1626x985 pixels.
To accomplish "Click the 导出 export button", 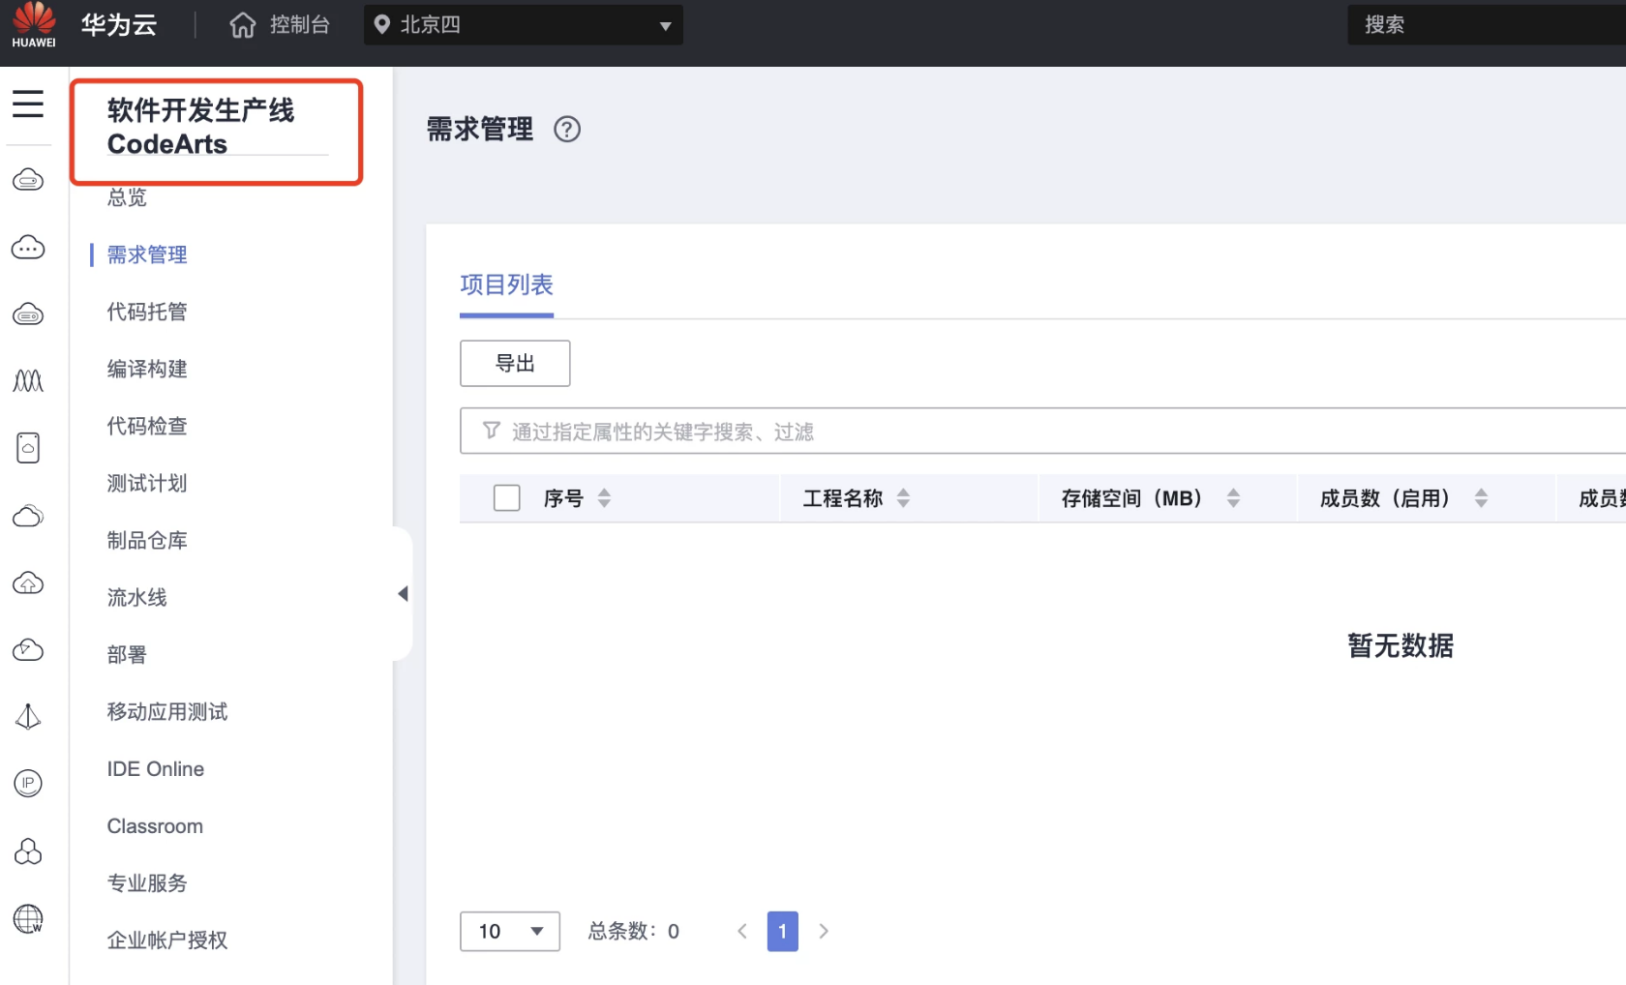I will 515,363.
